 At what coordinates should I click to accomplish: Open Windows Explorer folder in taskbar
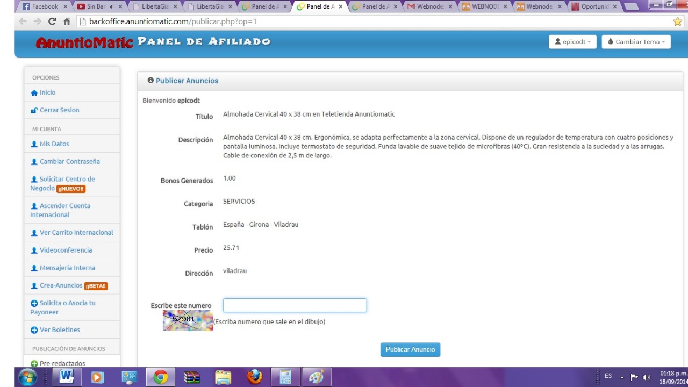pos(223,377)
